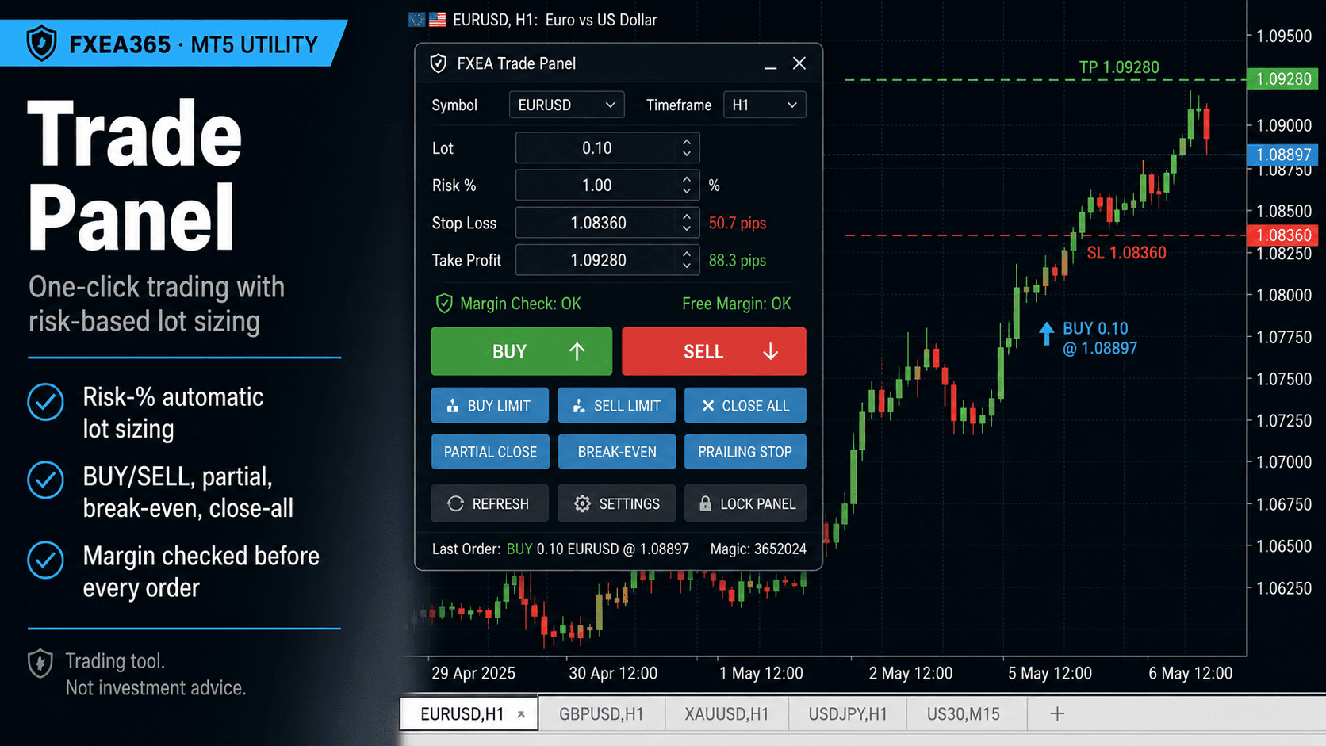Click the BREAK-EVEN button

tap(616, 452)
